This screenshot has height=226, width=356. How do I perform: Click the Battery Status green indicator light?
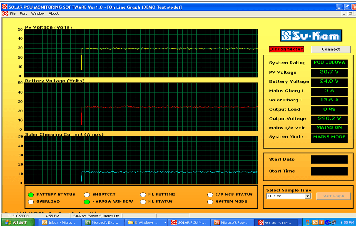tap(31, 195)
